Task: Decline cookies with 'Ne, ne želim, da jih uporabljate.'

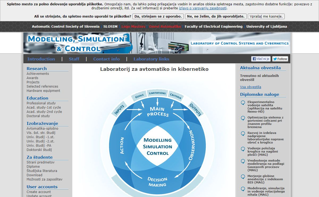Action: pos(216,16)
